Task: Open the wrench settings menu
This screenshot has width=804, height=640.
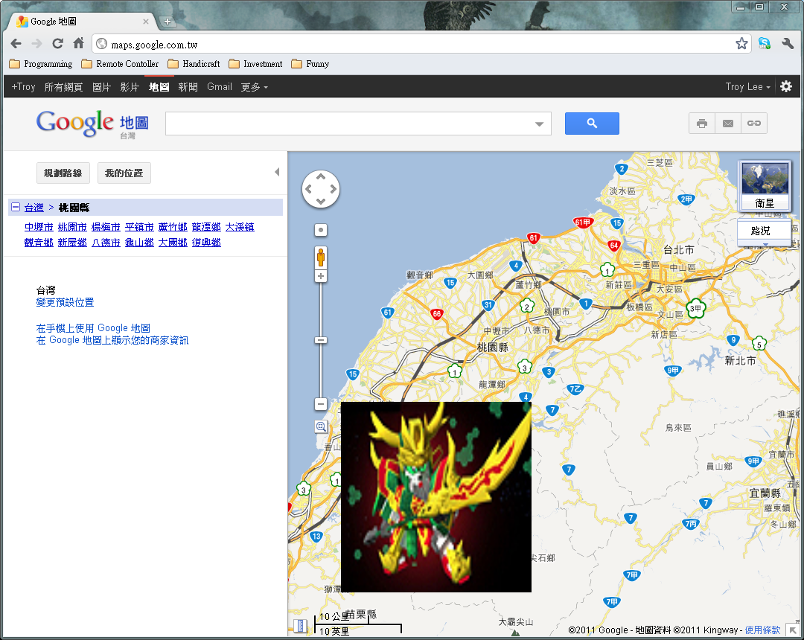Action: (x=788, y=44)
